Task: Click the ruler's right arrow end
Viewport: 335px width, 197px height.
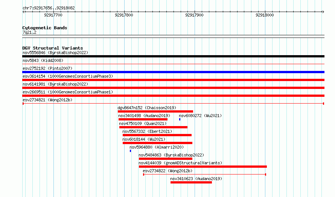Action: tap(323, 12)
